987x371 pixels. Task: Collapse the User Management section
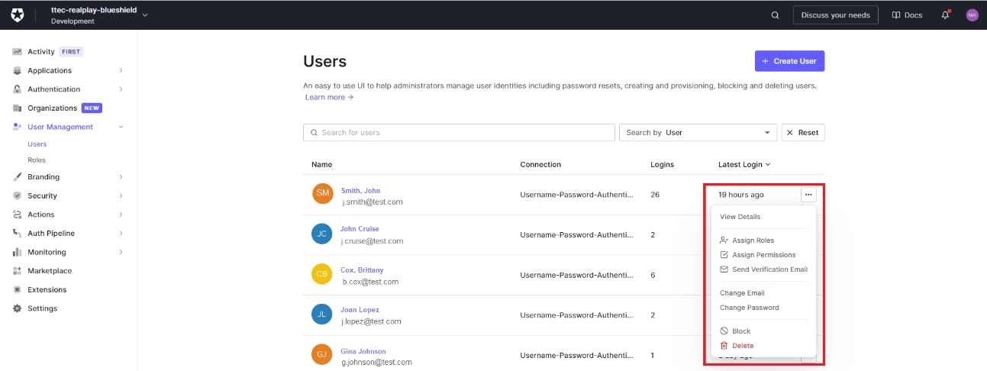pos(121,127)
